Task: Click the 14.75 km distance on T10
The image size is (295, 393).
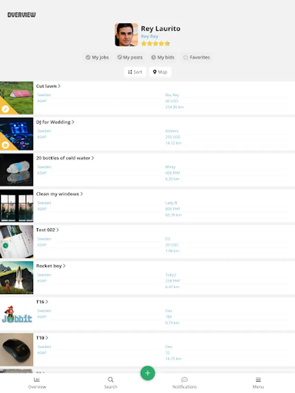Action: [x=174, y=359]
